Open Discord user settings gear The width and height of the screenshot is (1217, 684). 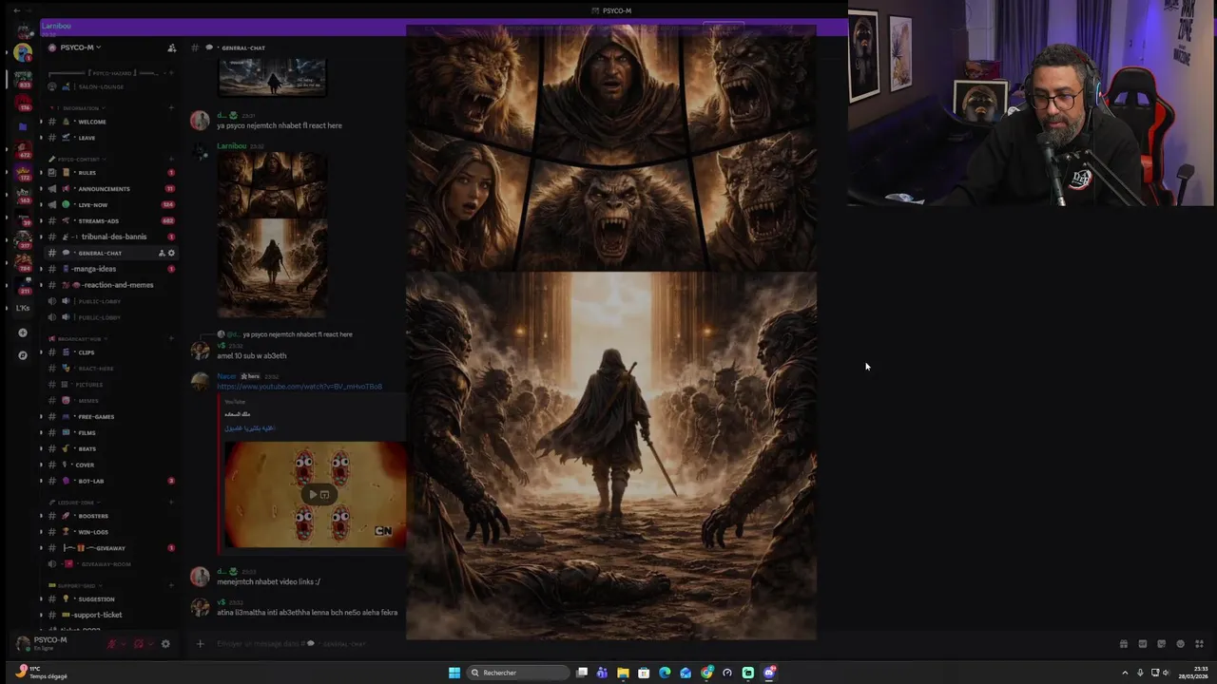165,644
